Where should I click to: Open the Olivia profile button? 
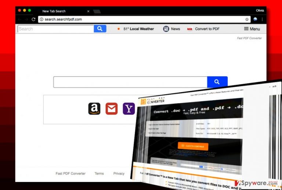tap(260, 10)
